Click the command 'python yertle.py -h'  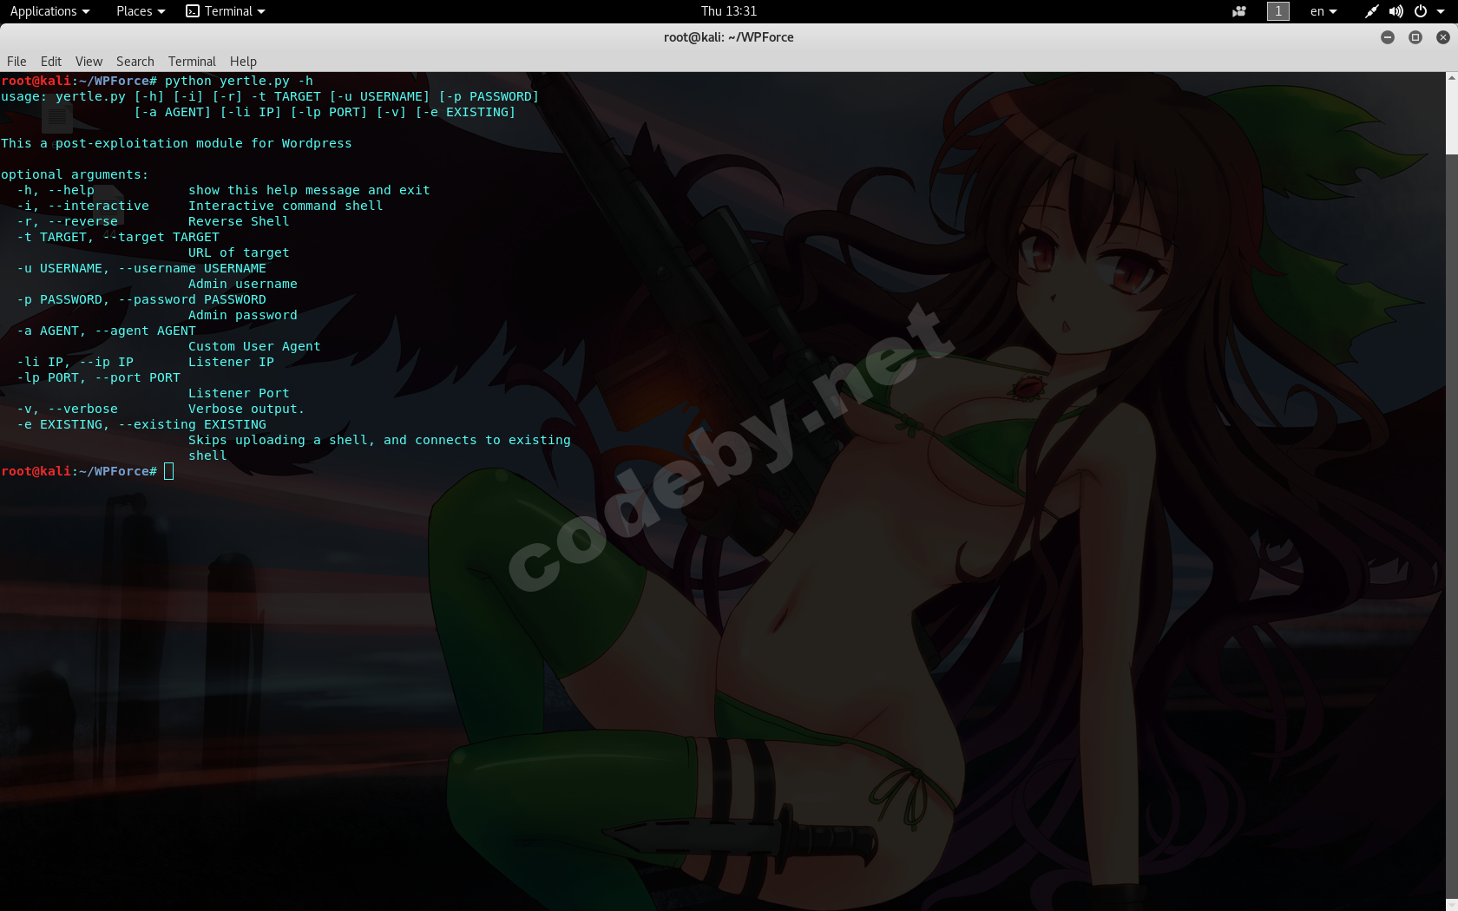[239, 81]
